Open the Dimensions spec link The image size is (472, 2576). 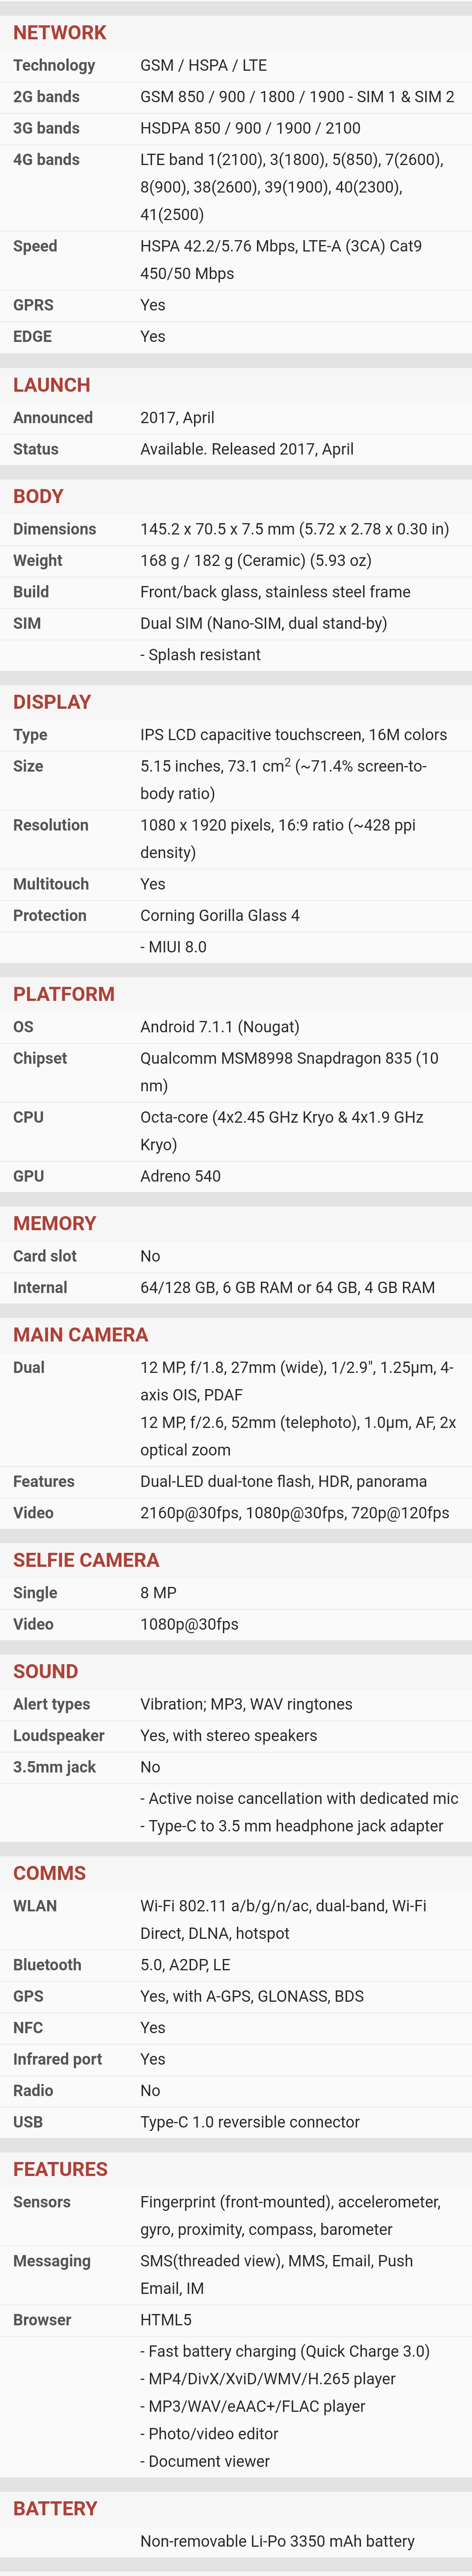pyautogui.click(x=54, y=529)
